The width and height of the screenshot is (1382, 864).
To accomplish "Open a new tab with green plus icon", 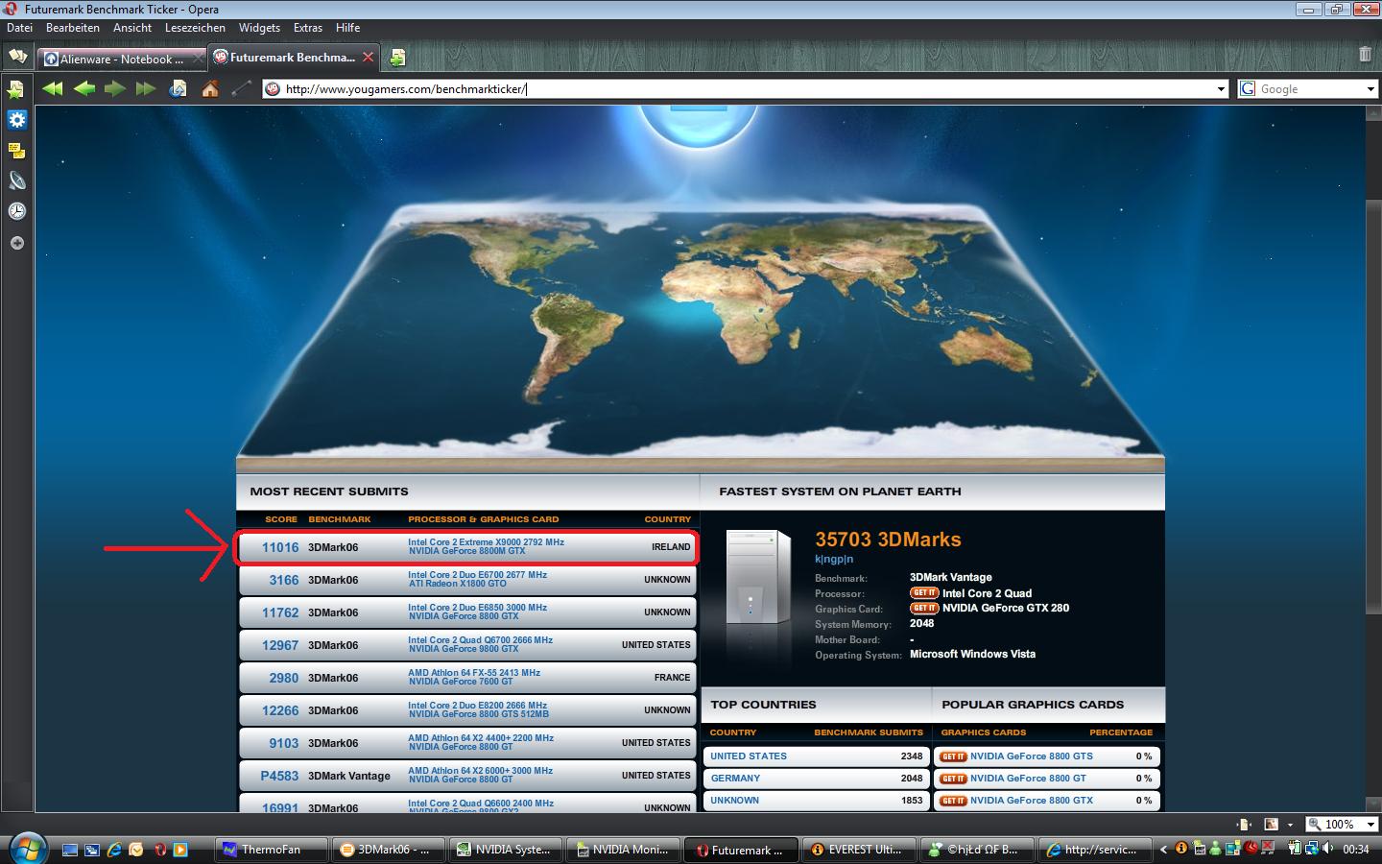I will tap(397, 58).
